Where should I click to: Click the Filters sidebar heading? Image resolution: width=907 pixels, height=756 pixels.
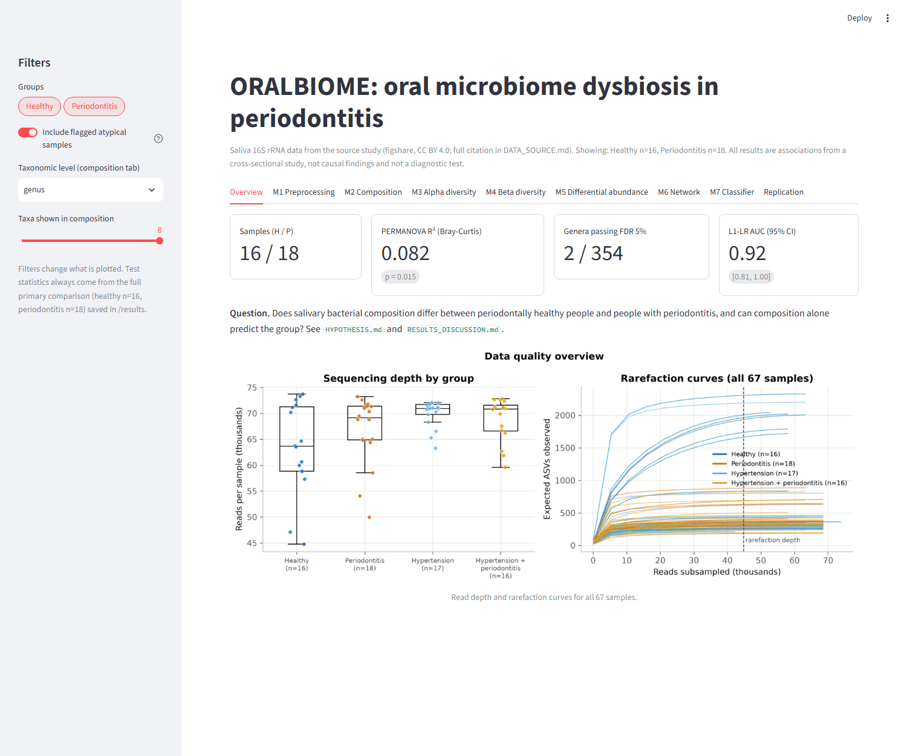pyautogui.click(x=34, y=63)
